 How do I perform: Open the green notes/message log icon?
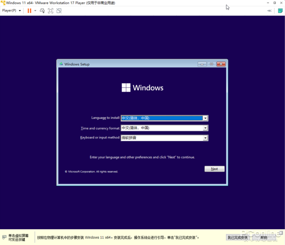280,11
